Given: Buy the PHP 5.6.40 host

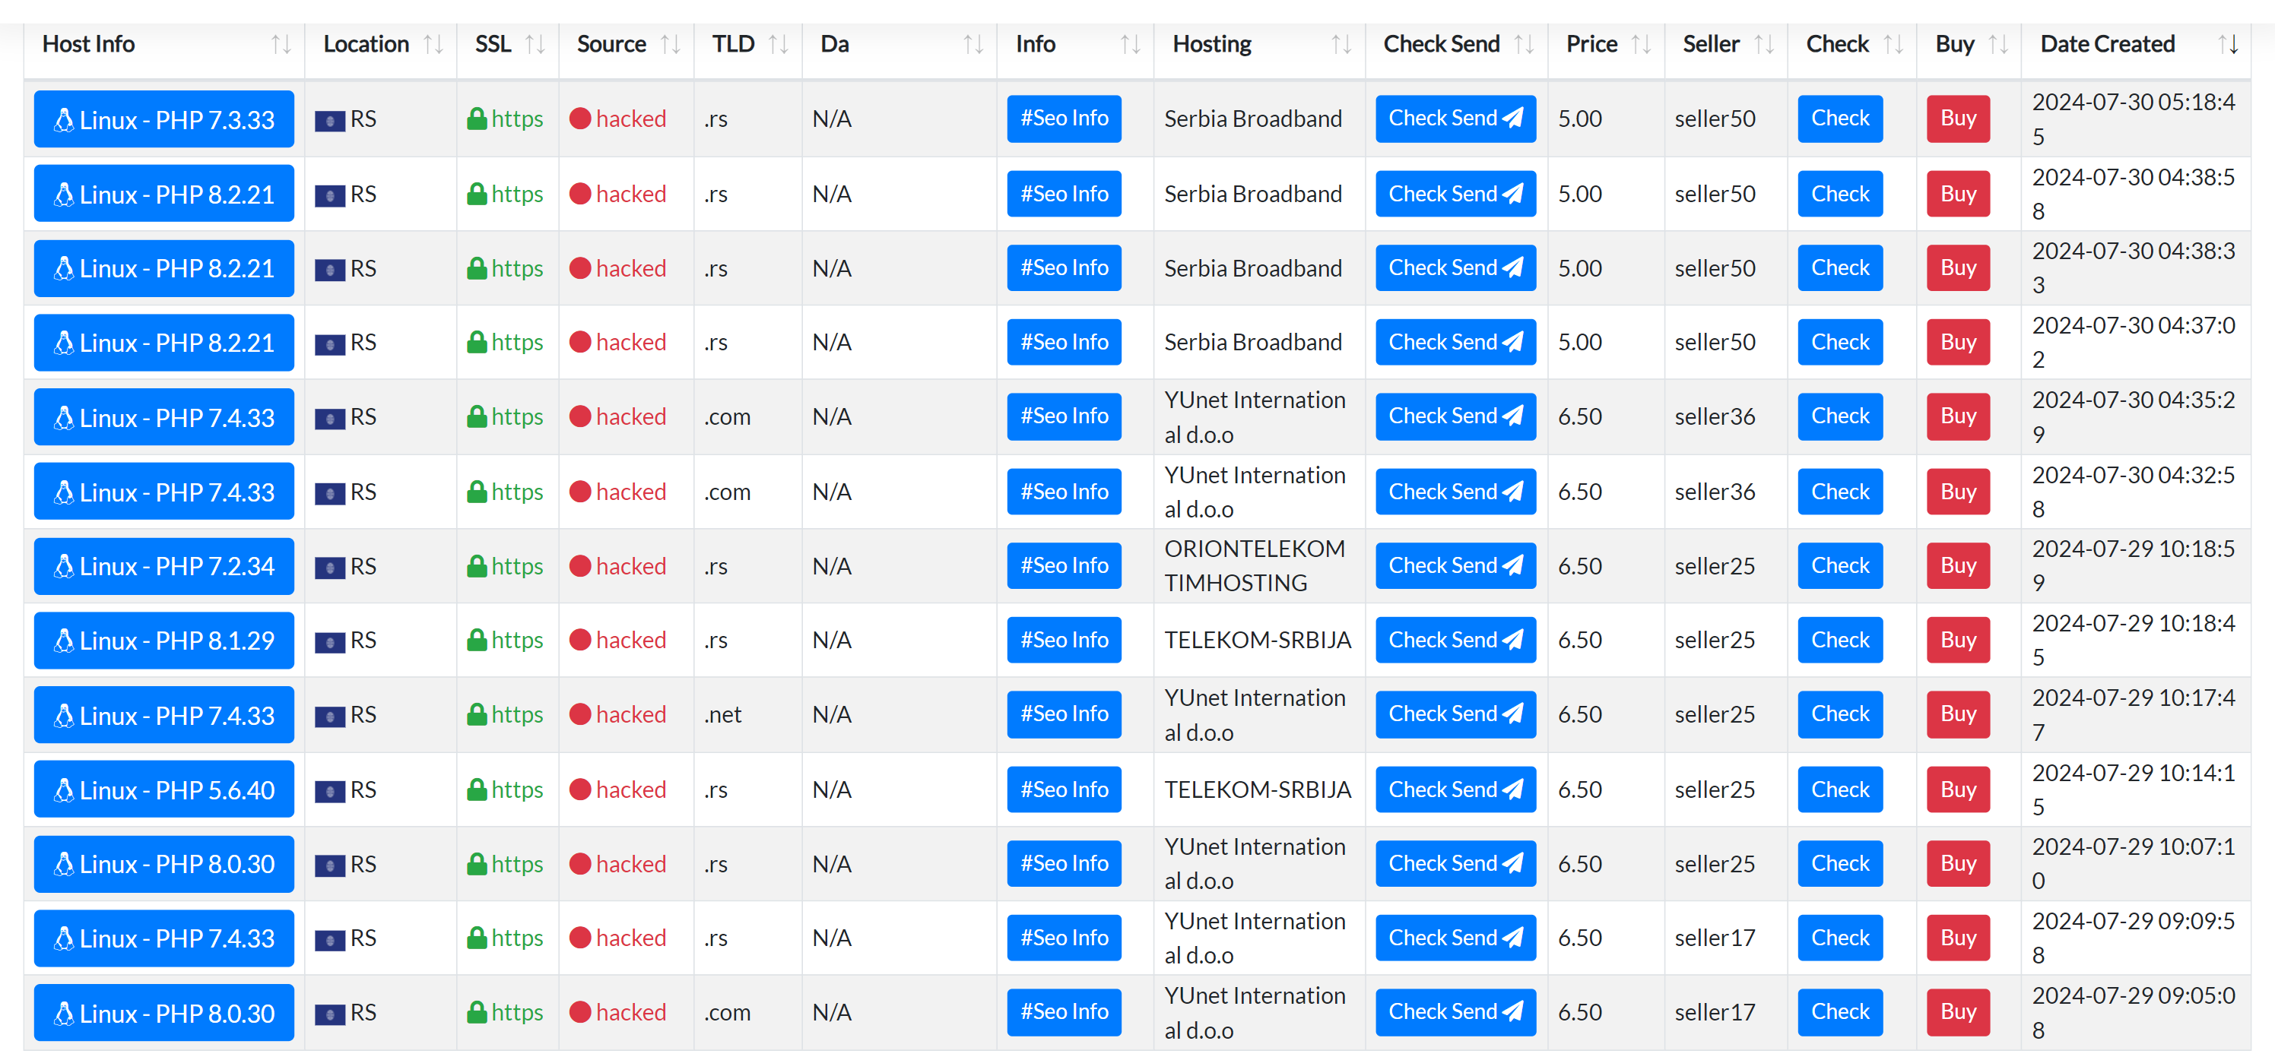Looking at the screenshot, I should point(1957,789).
